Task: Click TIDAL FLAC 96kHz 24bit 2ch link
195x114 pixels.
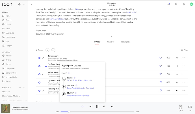Action: click(79, 80)
